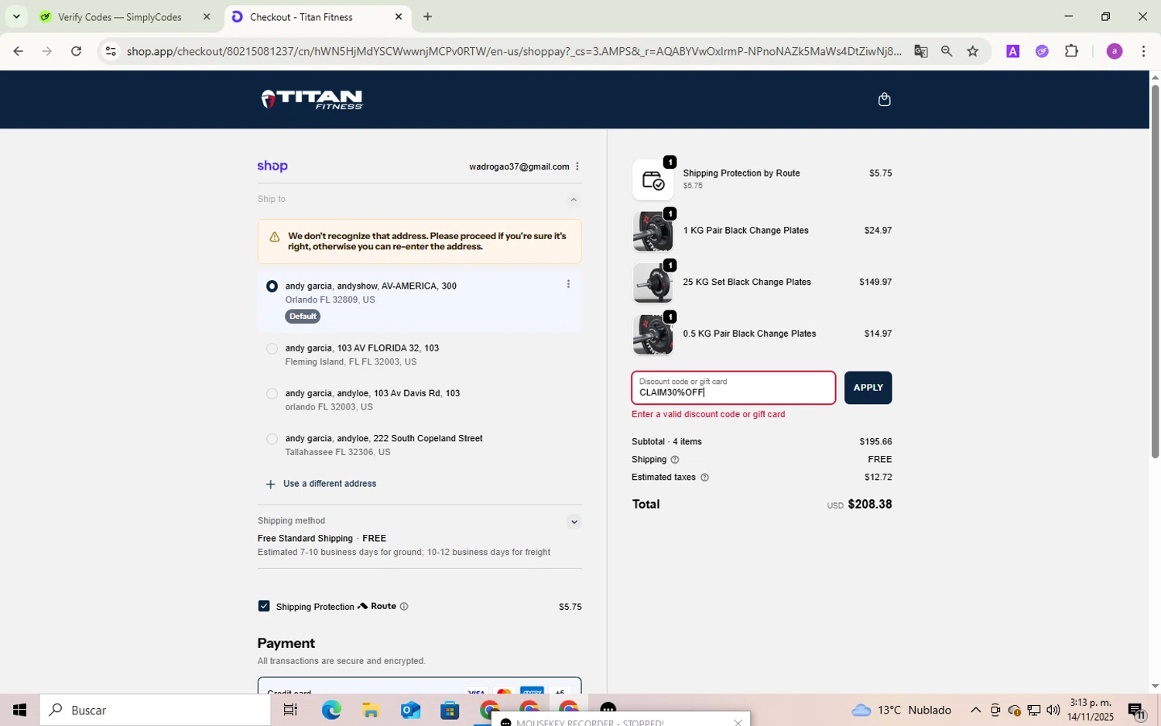Show Estimated taxes info icon

(x=704, y=478)
